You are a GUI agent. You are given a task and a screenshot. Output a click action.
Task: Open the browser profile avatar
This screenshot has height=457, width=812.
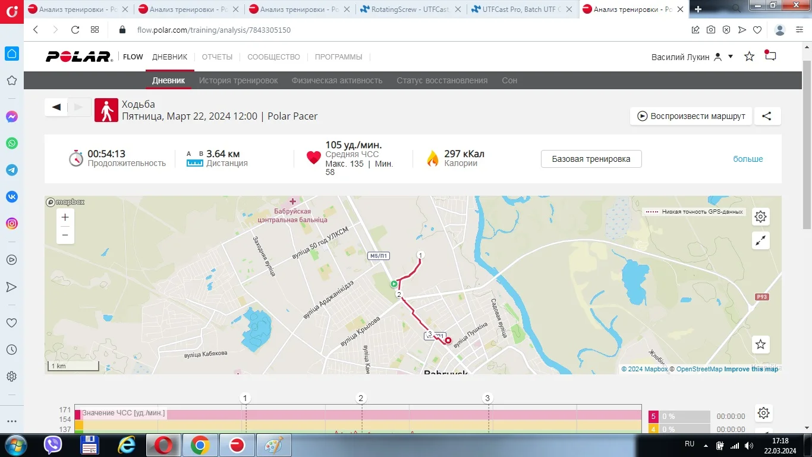tap(780, 30)
